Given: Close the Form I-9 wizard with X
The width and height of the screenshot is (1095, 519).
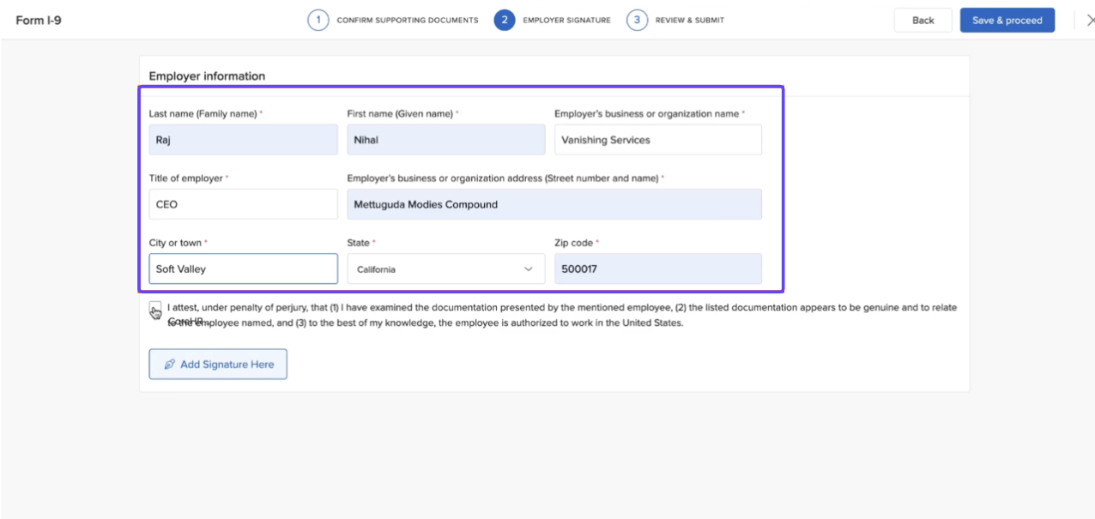Looking at the screenshot, I should tap(1089, 21).
